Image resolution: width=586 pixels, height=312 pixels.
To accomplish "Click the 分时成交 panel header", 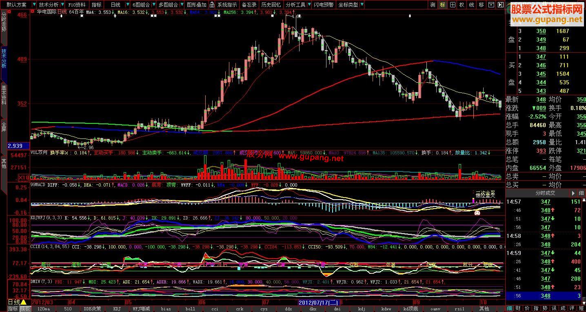I will 546,193.
